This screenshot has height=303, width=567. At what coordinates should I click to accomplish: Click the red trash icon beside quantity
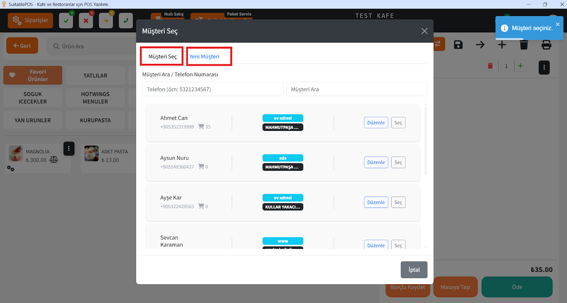pos(490,66)
